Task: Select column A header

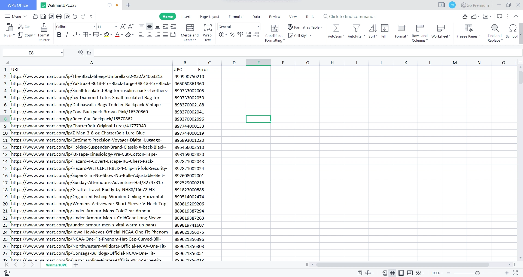Action: pyautogui.click(x=91, y=63)
